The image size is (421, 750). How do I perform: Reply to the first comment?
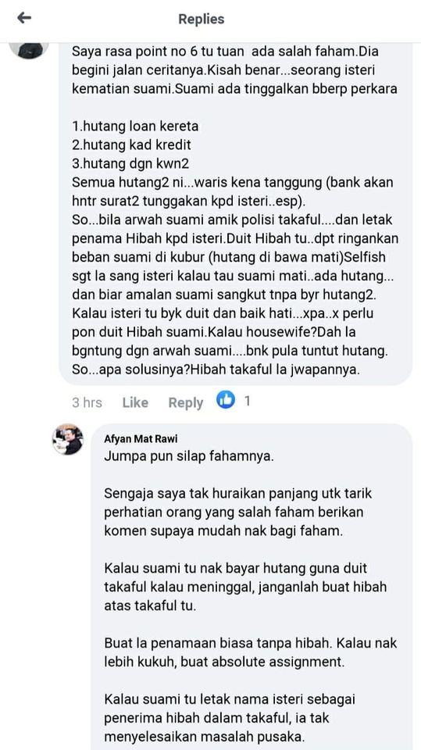(186, 403)
